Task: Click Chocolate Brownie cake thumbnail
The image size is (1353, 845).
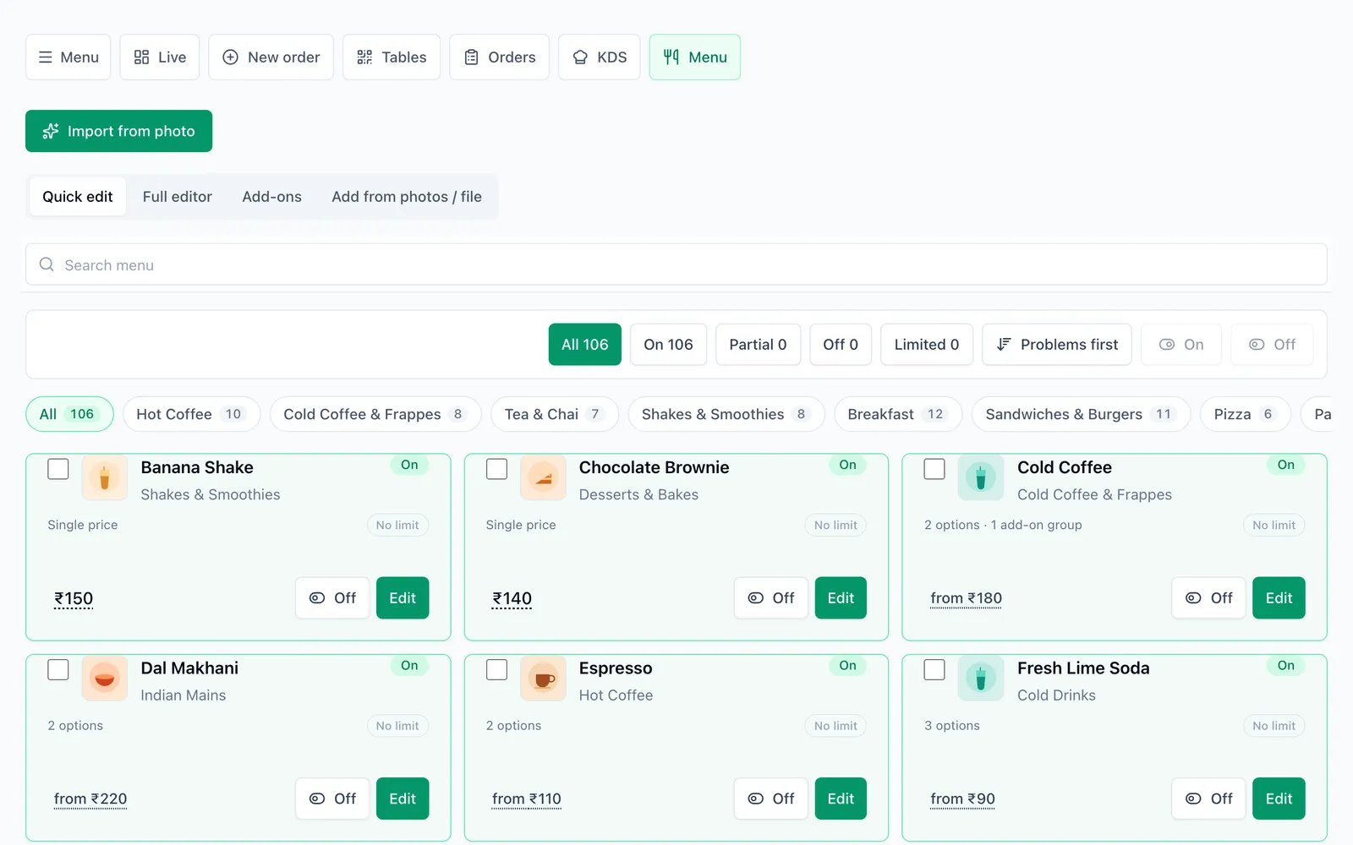Action: (543, 478)
